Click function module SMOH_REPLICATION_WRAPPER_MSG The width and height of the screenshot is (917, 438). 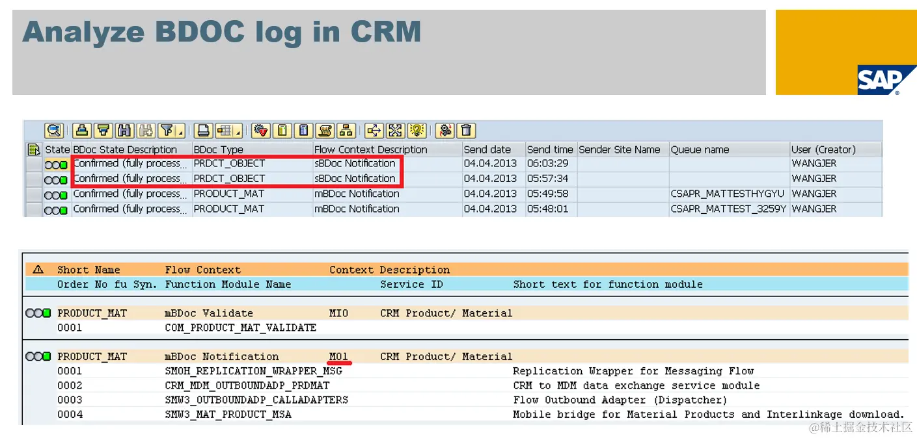coord(253,371)
